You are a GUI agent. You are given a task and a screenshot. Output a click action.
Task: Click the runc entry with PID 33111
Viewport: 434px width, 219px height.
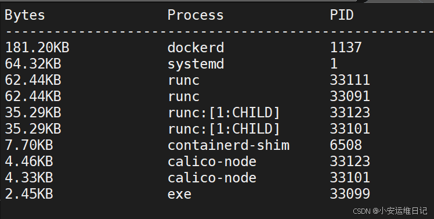[183, 81]
